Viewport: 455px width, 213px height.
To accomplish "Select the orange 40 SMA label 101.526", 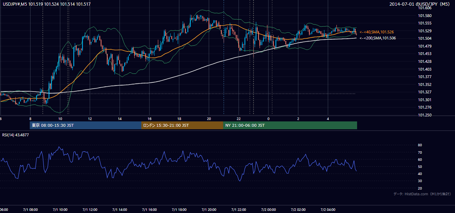I will (x=377, y=32).
